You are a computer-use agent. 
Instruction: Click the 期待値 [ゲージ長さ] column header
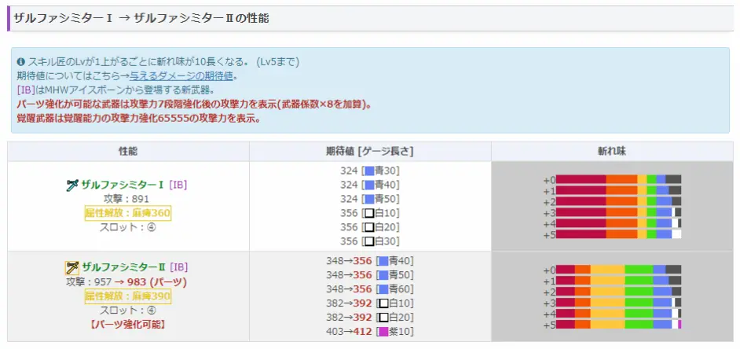coord(371,151)
